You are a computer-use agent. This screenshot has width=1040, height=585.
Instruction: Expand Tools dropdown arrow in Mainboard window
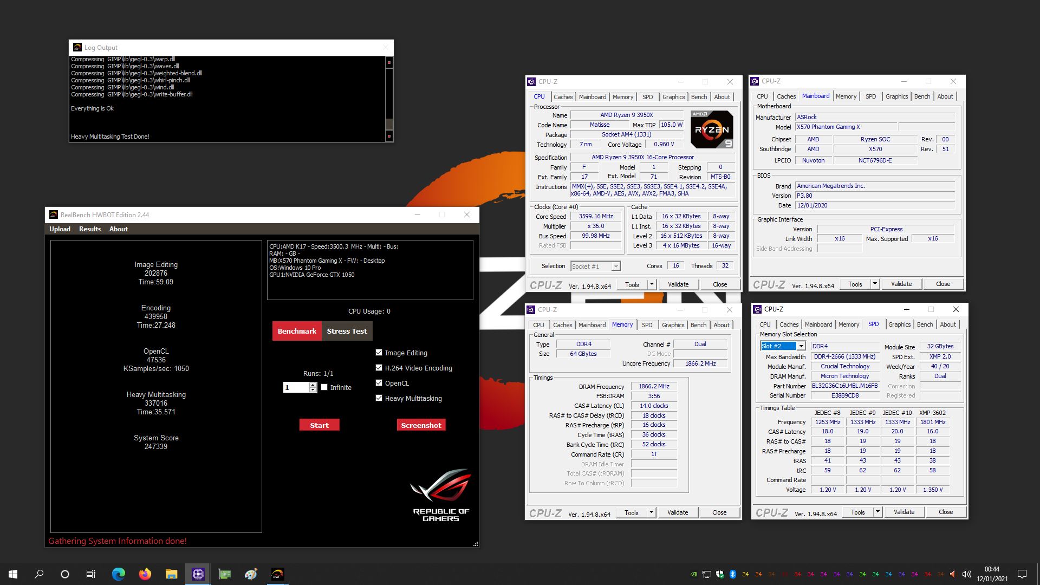[x=875, y=284]
